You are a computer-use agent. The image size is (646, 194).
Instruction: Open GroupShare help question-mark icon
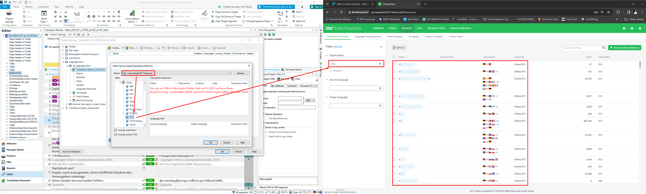(624, 28)
